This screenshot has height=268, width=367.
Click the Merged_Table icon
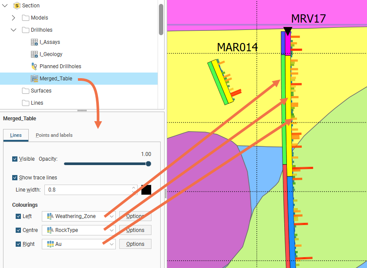coord(34,79)
